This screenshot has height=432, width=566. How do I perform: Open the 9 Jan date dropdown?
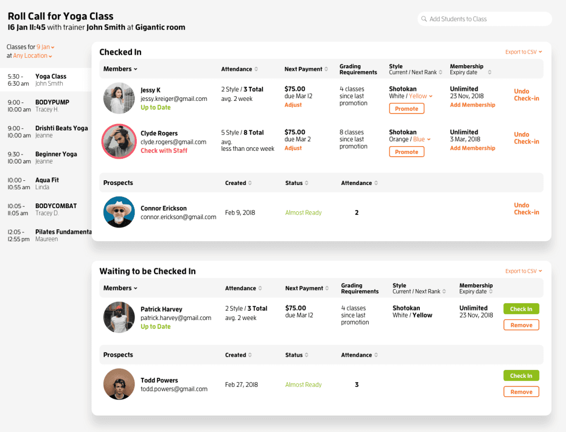click(46, 47)
